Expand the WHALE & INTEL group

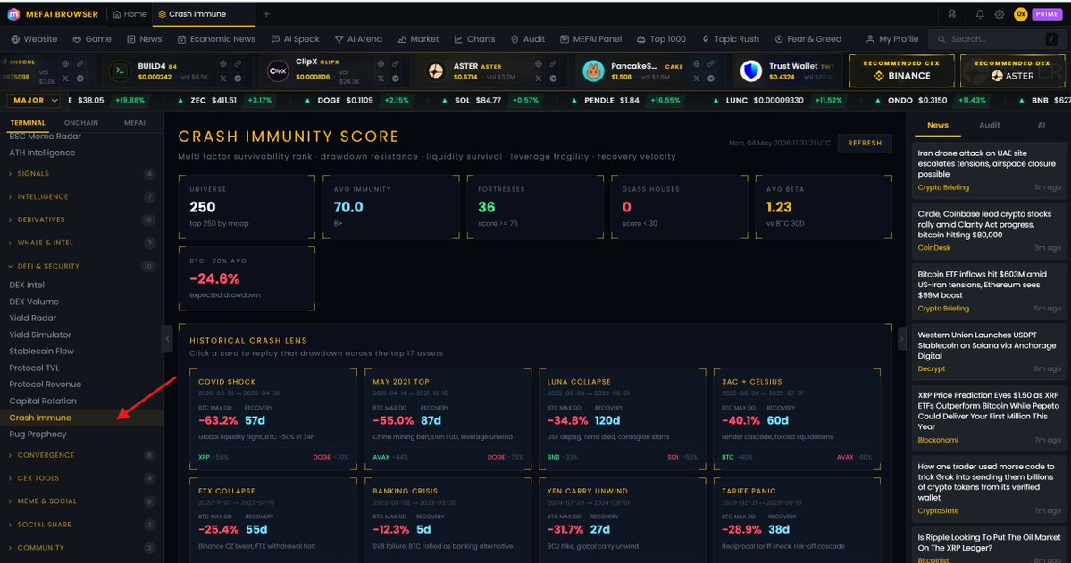[82, 243]
